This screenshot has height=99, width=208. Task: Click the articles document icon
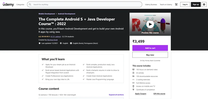click(x=133, y=73)
